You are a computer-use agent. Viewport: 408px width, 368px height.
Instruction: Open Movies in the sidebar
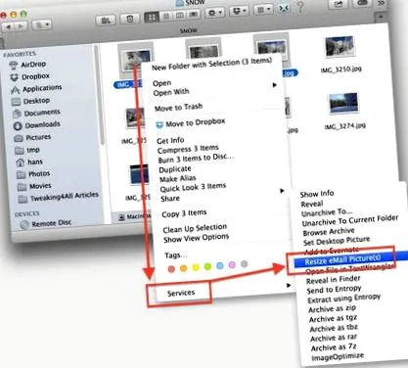point(34,186)
